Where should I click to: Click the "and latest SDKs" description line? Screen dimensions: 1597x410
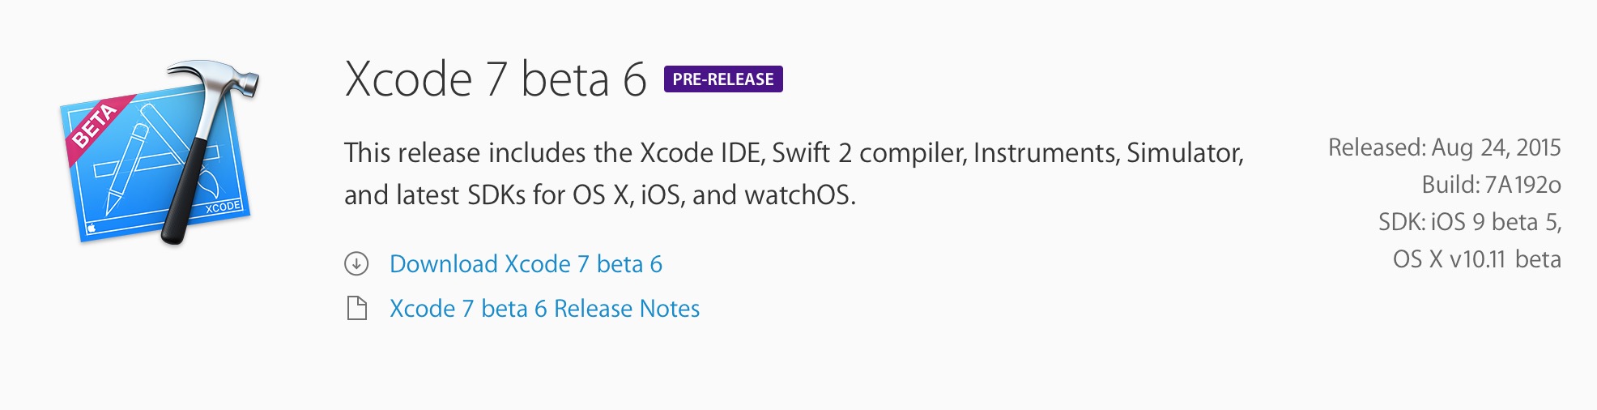[x=600, y=195]
